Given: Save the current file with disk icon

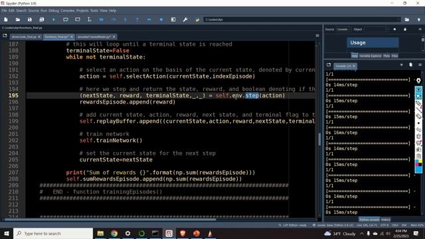Looking at the screenshot, I should (x=29, y=19).
